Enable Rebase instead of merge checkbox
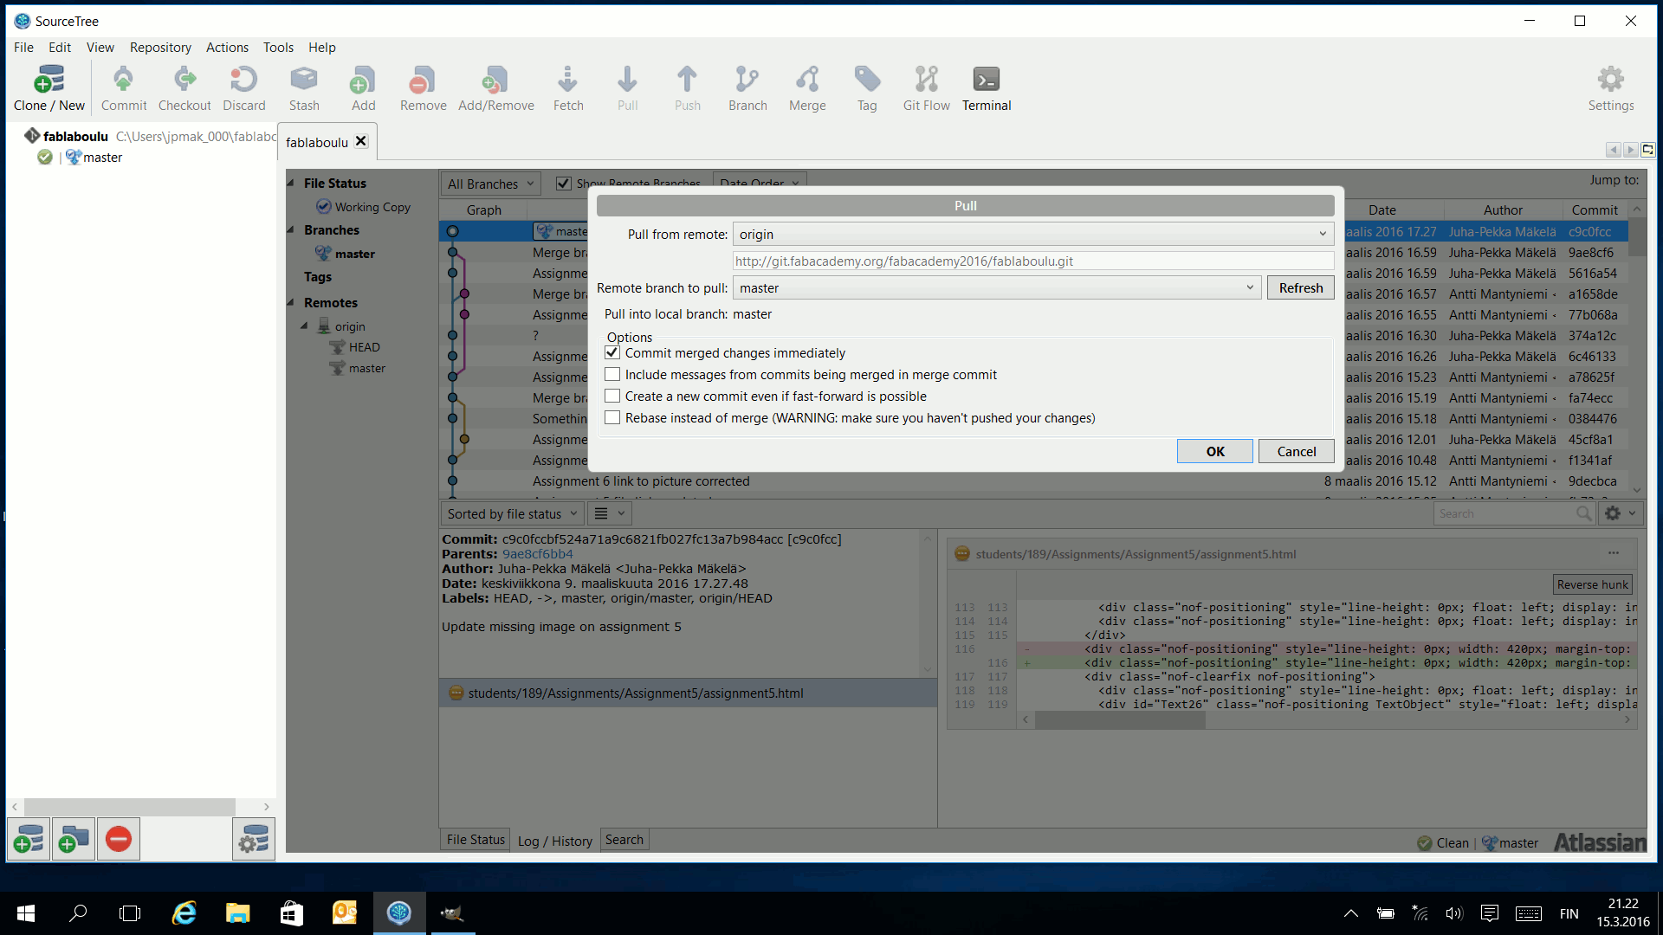1663x935 pixels. pyautogui.click(x=612, y=418)
